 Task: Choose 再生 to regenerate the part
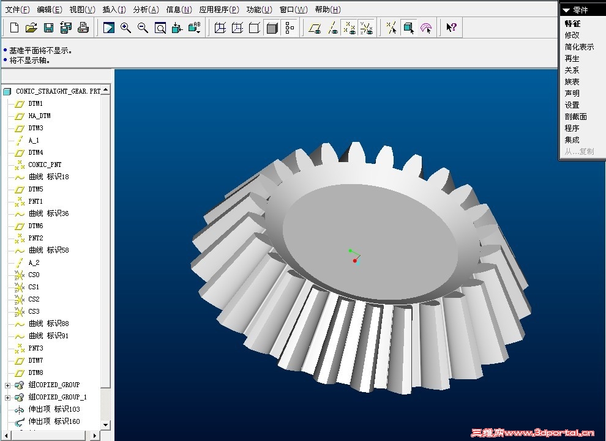coord(572,58)
